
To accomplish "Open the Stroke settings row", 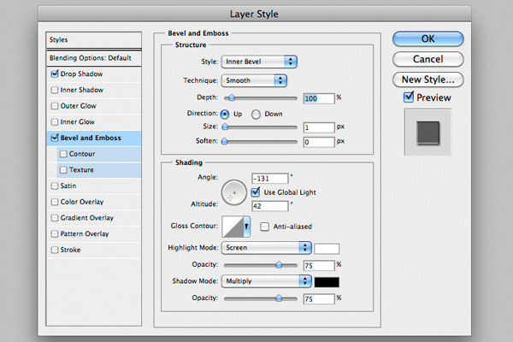I will point(94,250).
